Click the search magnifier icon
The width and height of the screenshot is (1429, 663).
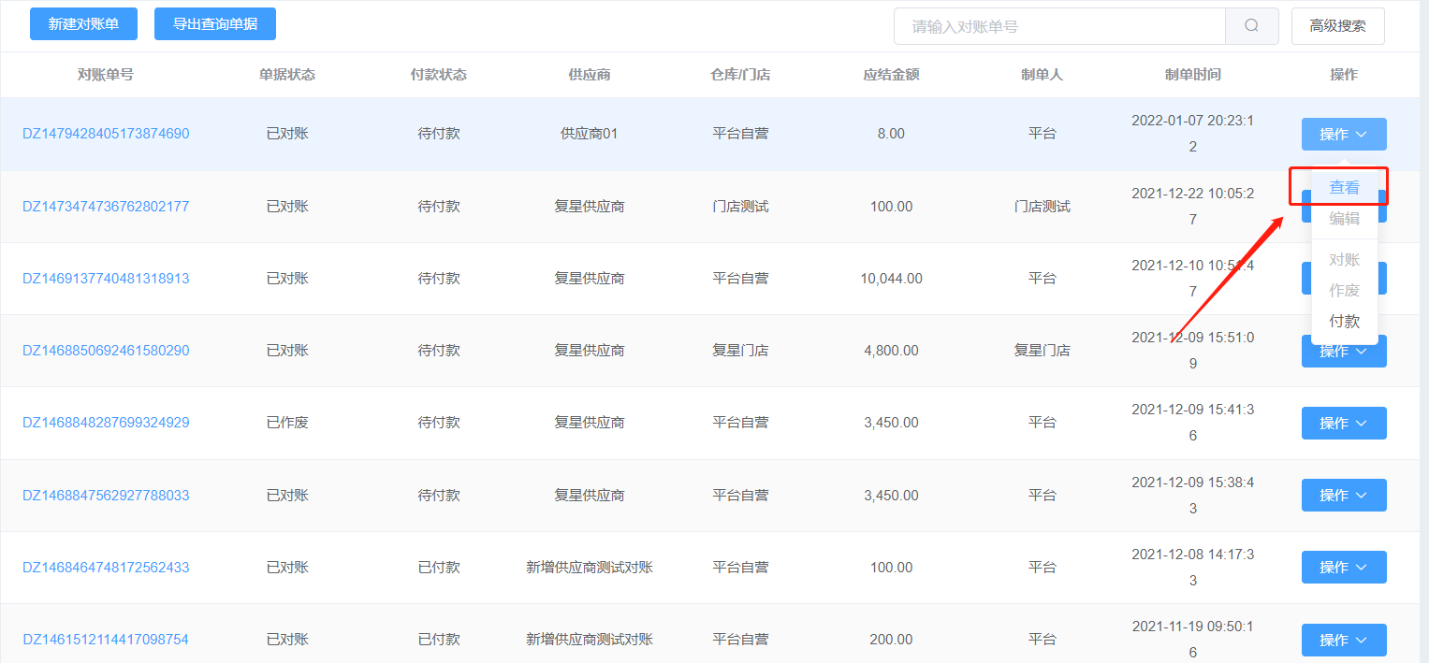click(x=1251, y=26)
